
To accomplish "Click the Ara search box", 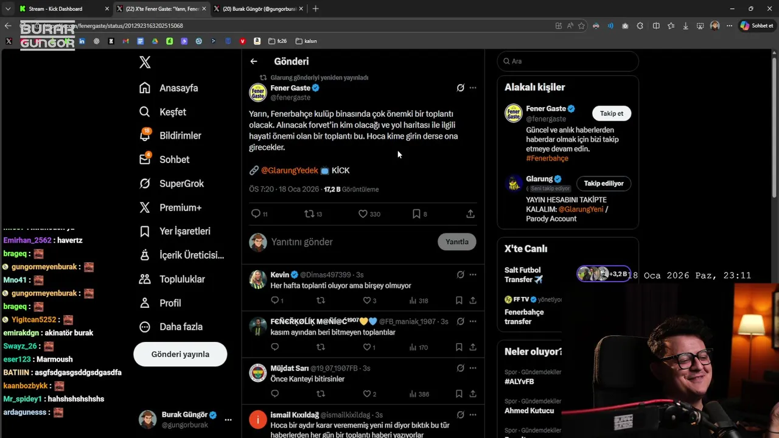I will click(x=568, y=61).
